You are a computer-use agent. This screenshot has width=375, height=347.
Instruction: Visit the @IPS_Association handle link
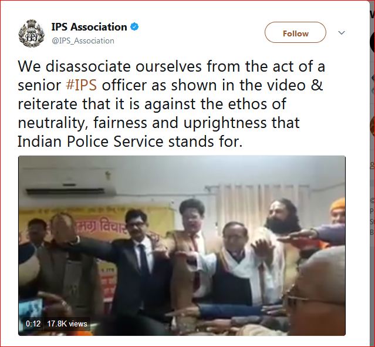pos(83,41)
